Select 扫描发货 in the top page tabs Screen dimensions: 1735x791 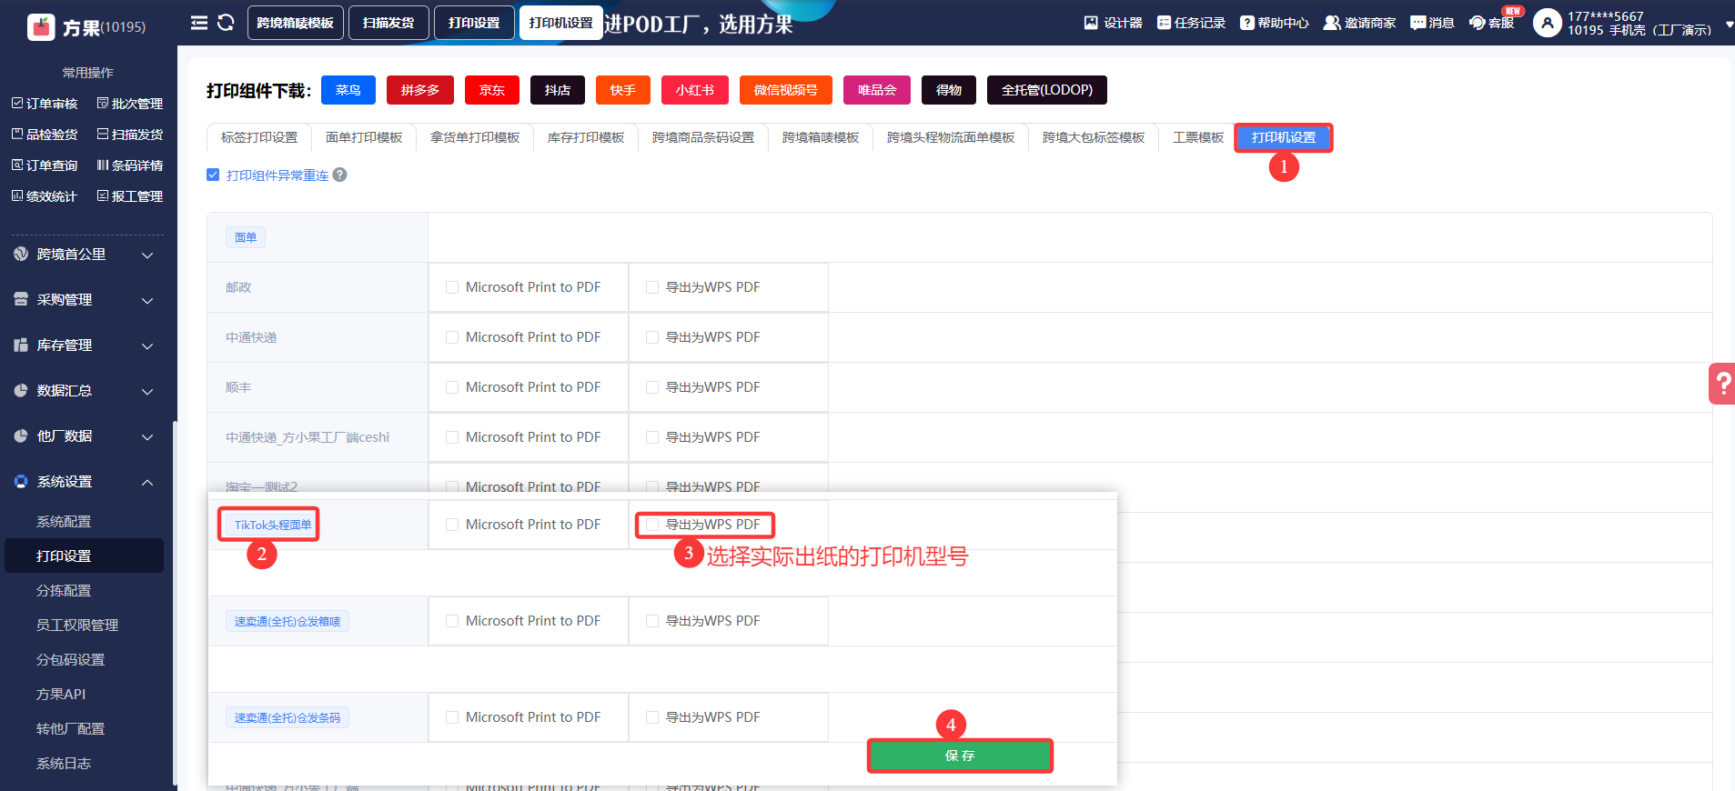tap(388, 23)
